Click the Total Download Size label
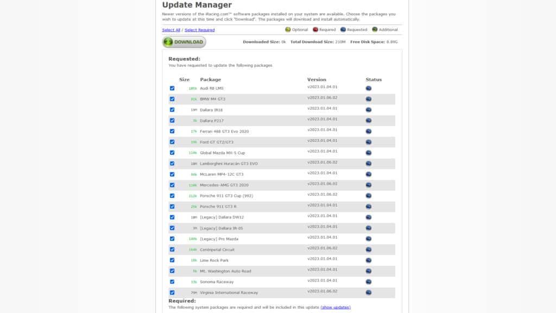Viewport: 556px width, 313px height. click(312, 42)
